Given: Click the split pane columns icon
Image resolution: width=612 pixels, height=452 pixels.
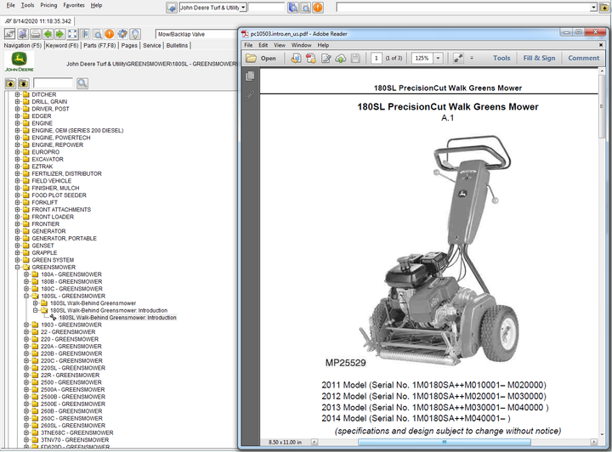Looking at the screenshot, I should [85, 34].
